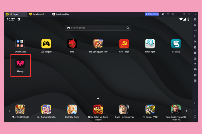Viewport: 202px width, 134px height.
Task: Open the iCPV - Book app
Action: 124,44
